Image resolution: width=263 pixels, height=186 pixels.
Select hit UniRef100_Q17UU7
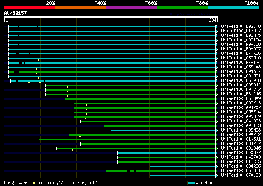click(x=241, y=31)
